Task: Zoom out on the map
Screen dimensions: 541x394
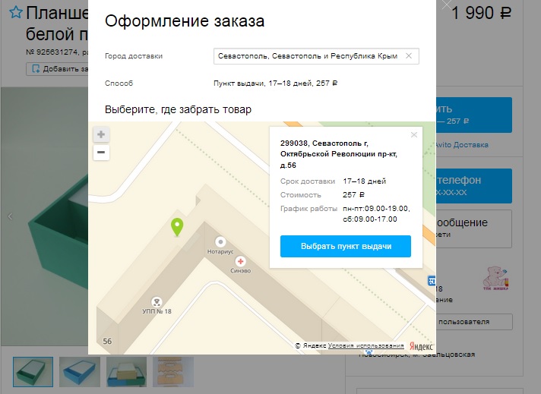Action: click(x=101, y=153)
